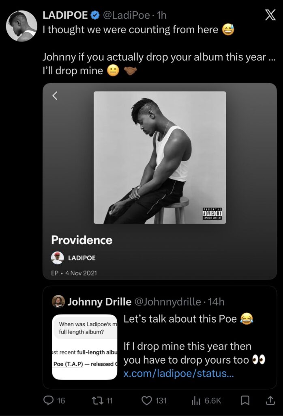Click the small LADIPOE artist avatar
Screen dimensions: 283x416
58,258
